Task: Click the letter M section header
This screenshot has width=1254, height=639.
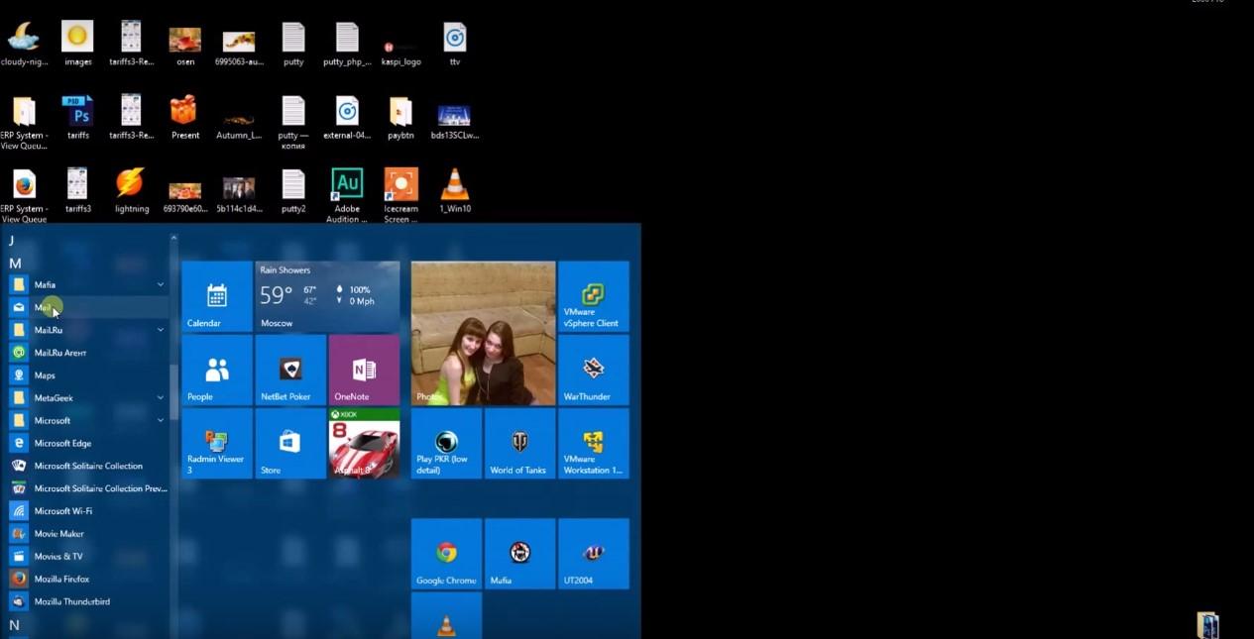Action: (15, 264)
